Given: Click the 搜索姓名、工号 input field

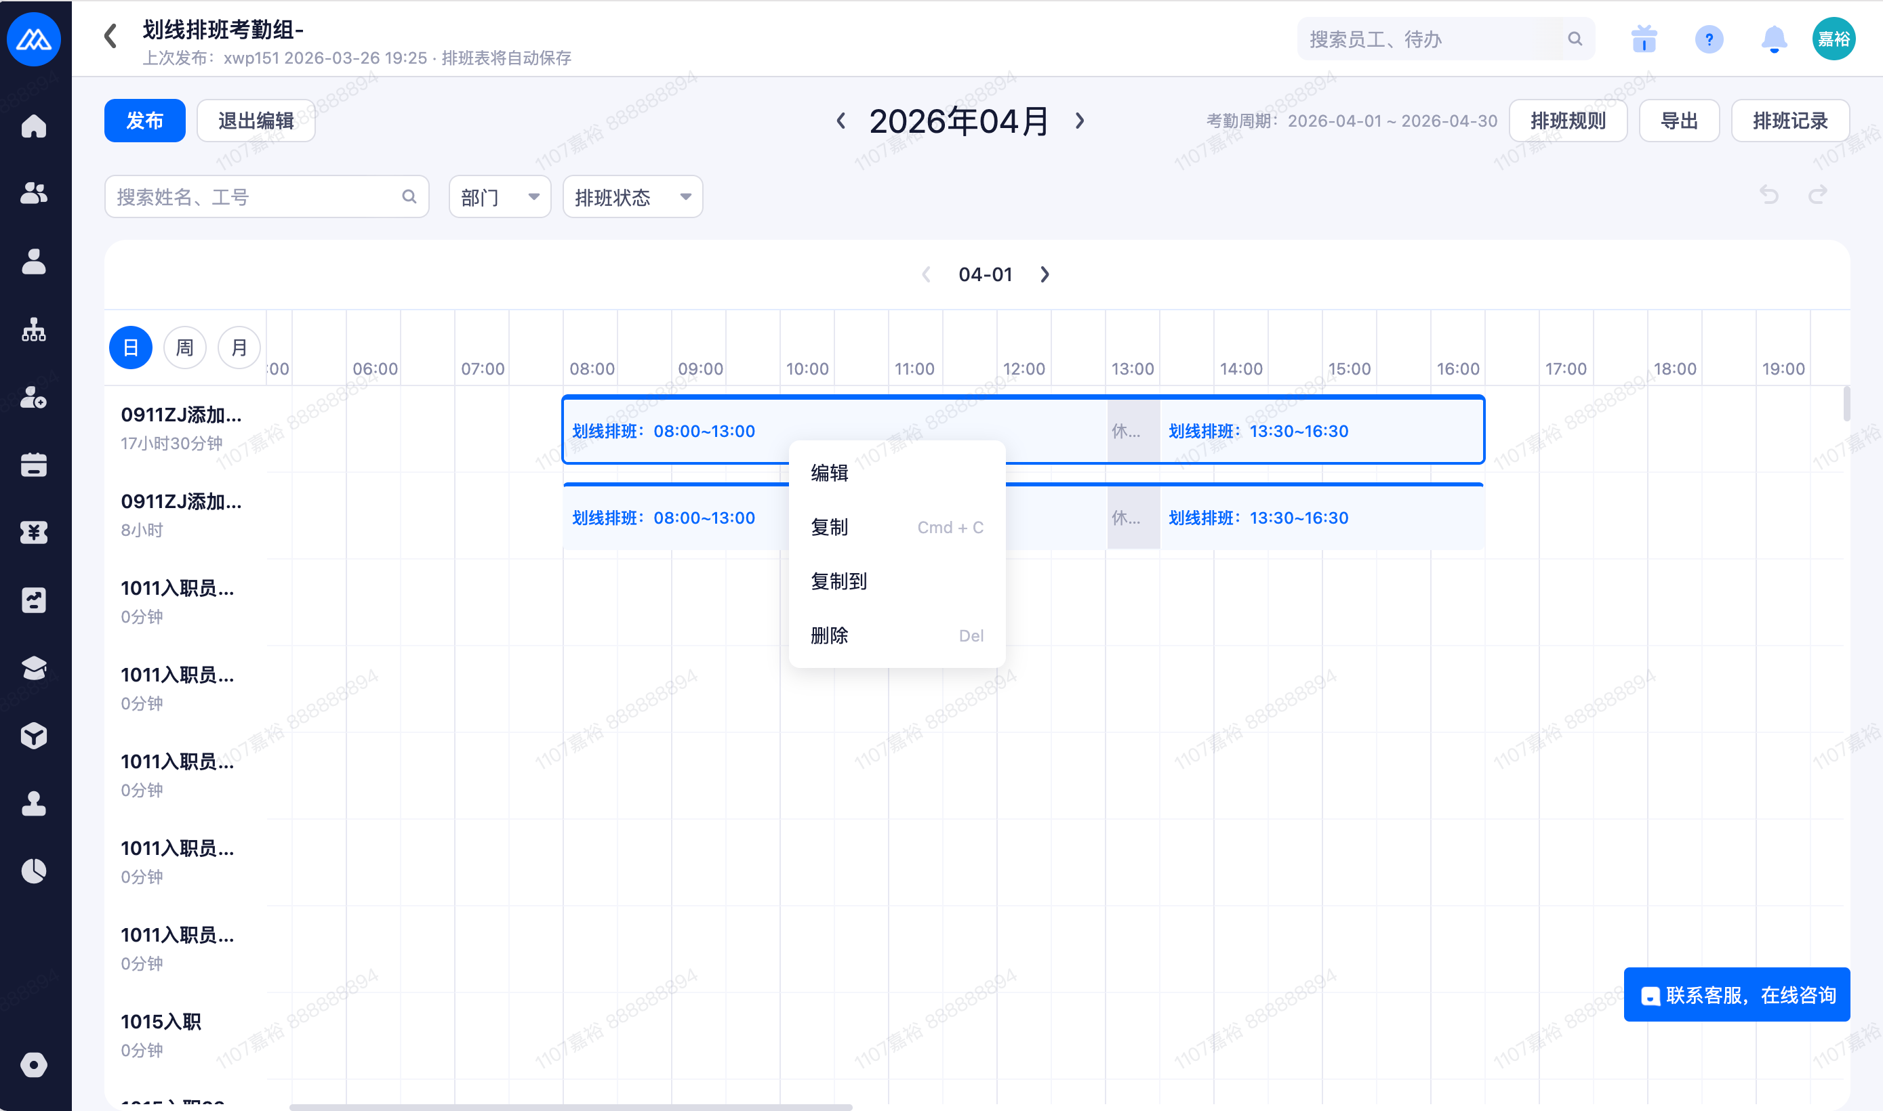Looking at the screenshot, I should (x=255, y=197).
